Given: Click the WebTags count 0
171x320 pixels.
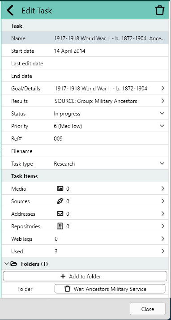Looking at the screenshot, I should click(x=56, y=239).
